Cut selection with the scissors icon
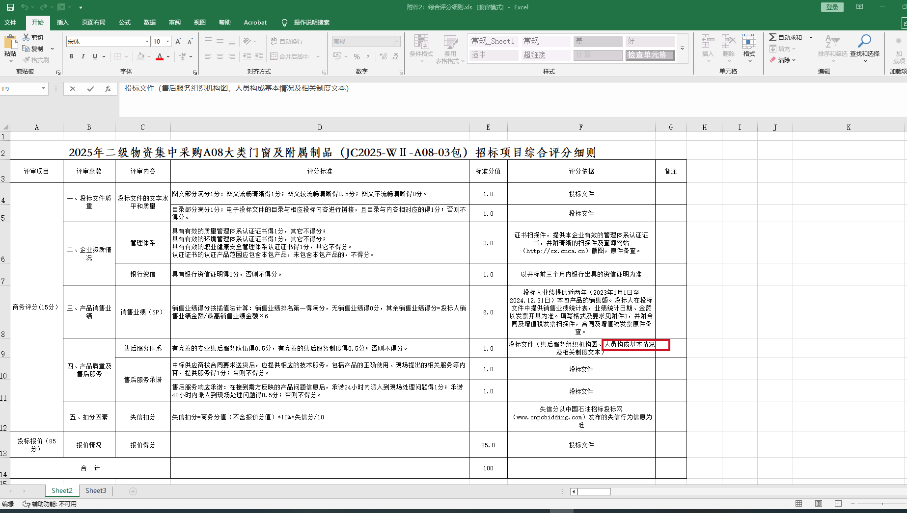 tap(26, 37)
